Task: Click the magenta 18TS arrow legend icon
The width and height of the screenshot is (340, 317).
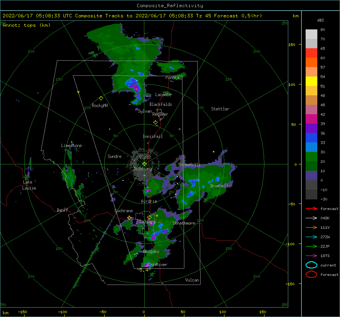Action: (x=311, y=256)
